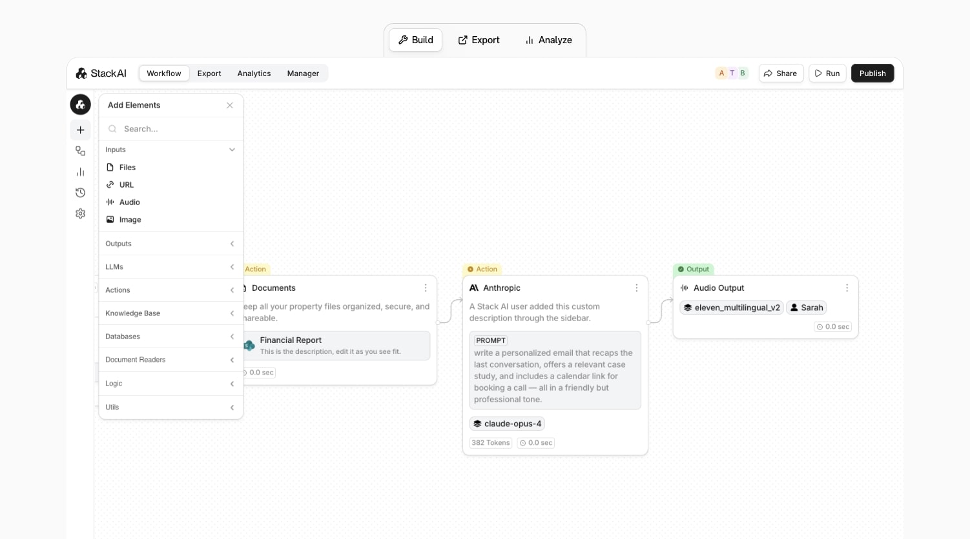Expand the LLMs section

click(x=171, y=267)
